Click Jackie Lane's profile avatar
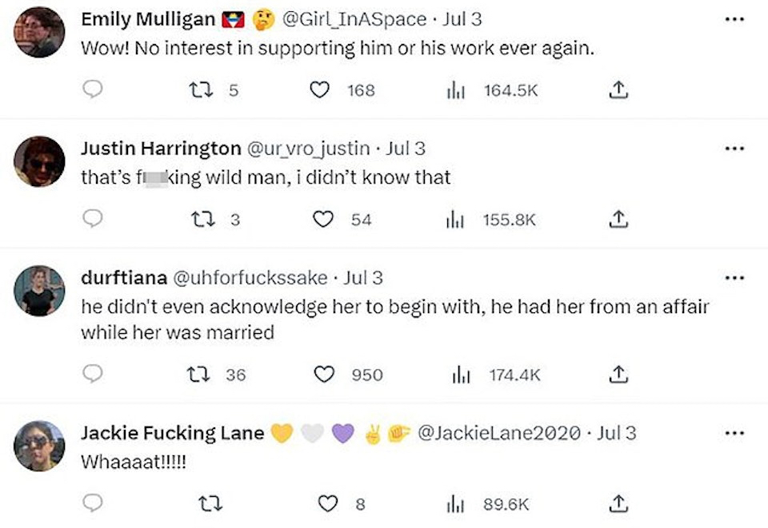768x528 pixels. point(39,446)
